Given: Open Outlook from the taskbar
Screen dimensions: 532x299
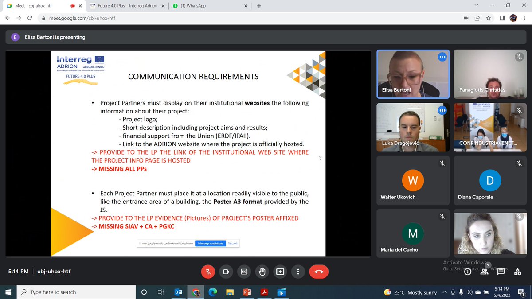Looking at the screenshot, I should [x=178, y=292].
